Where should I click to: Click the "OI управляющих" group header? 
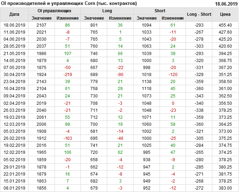click(x=54, y=11)
